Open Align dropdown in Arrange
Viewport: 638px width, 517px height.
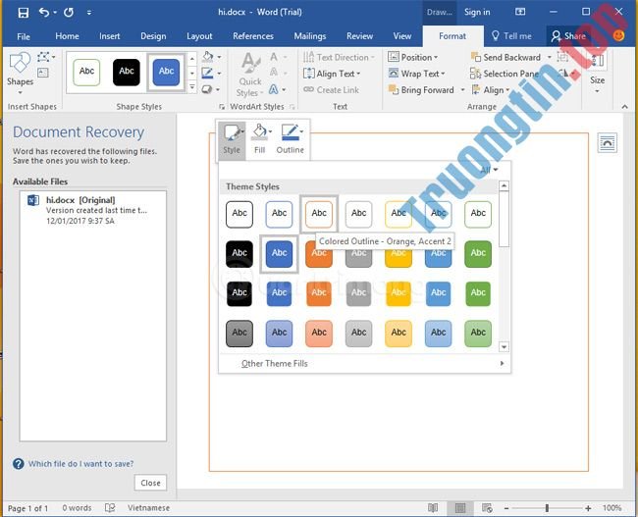(491, 90)
